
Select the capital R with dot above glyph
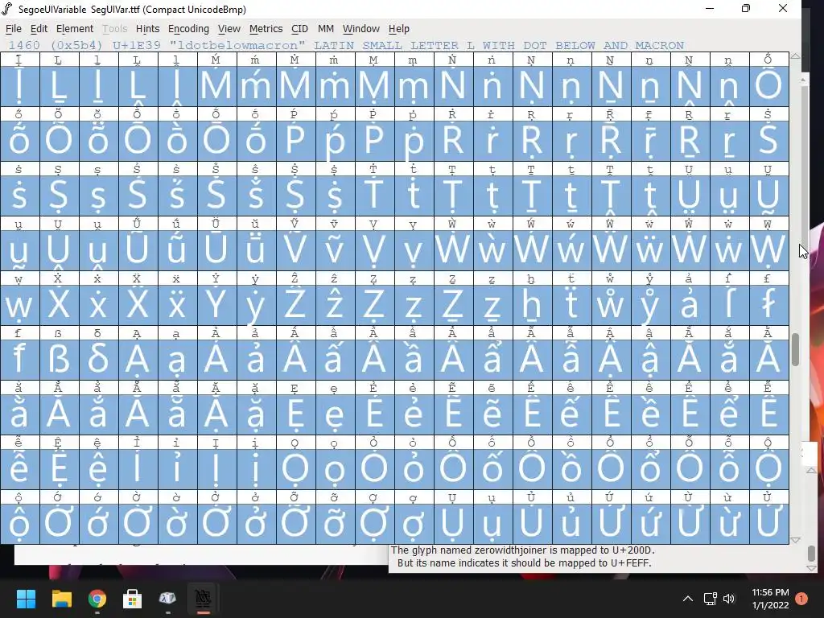pyautogui.click(x=452, y=140)
